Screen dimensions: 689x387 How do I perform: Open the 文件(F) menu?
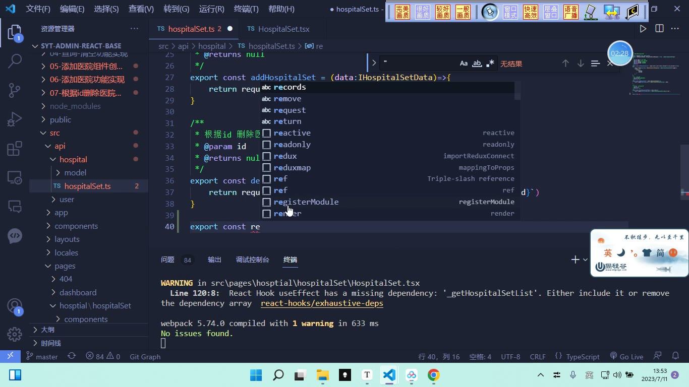pos(38,9)
